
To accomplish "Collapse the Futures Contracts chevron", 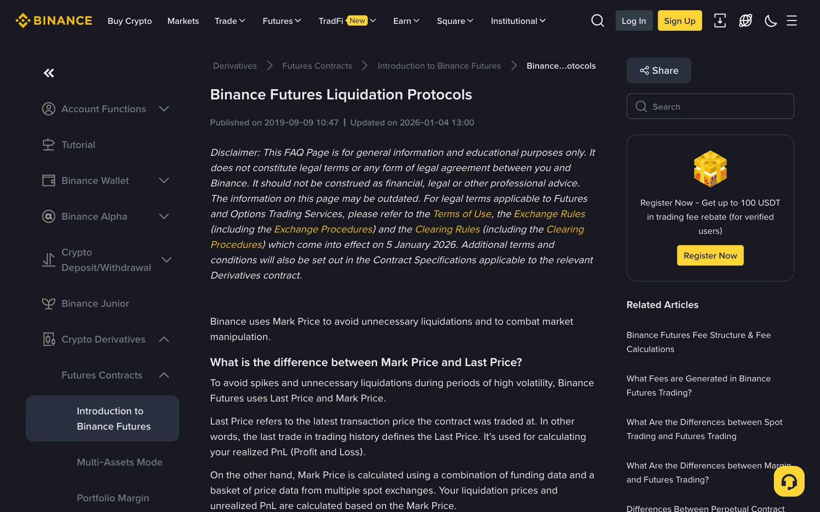I will coord(164,375).
